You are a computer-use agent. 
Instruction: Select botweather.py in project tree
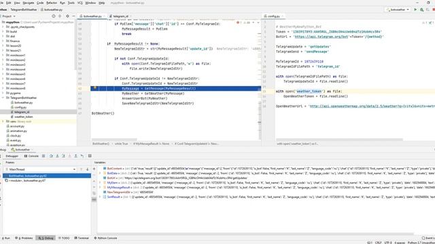(24, 102)
